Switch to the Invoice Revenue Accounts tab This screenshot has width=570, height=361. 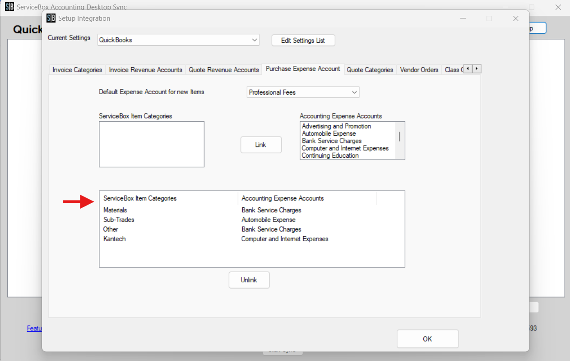145,70
